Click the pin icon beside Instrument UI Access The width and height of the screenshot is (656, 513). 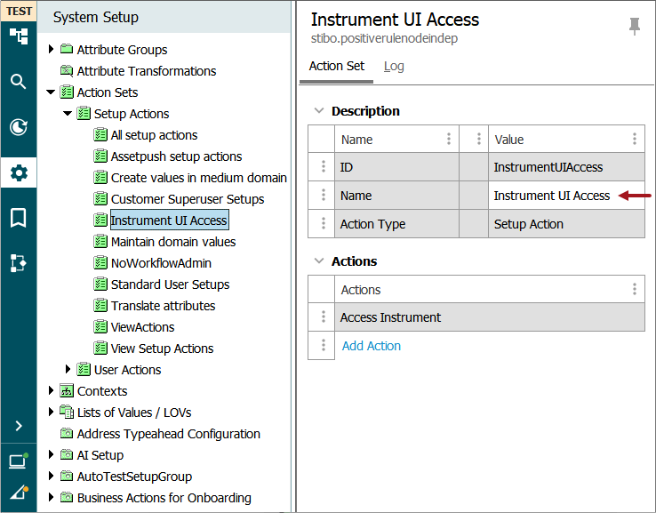pos(634,27)
